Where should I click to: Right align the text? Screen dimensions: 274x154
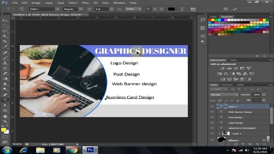(161, 9)
